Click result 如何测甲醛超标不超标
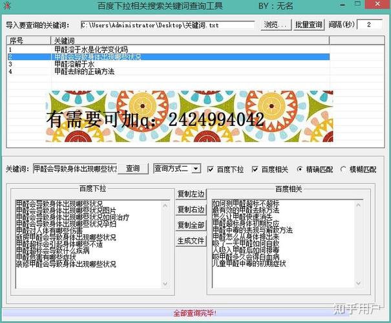The height and width of the screenshot is (323, 391). pyautogui.click(x=246, y=203)
